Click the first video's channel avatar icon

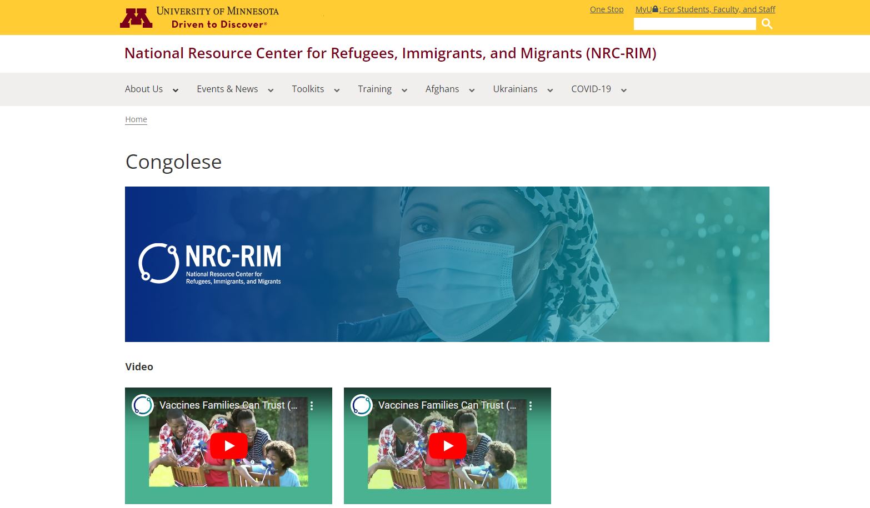click(143, 405)
